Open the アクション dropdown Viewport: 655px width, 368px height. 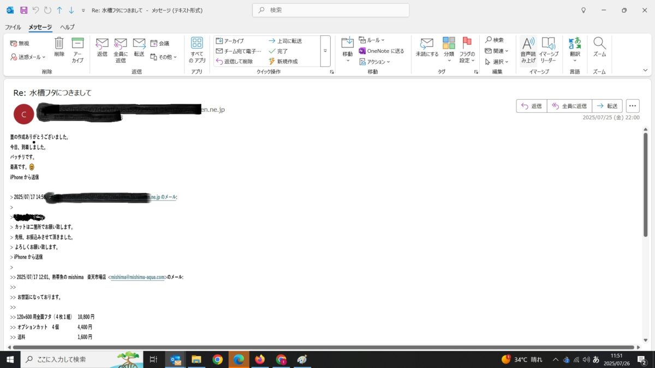pyautogui.click(x=374, y=62)
